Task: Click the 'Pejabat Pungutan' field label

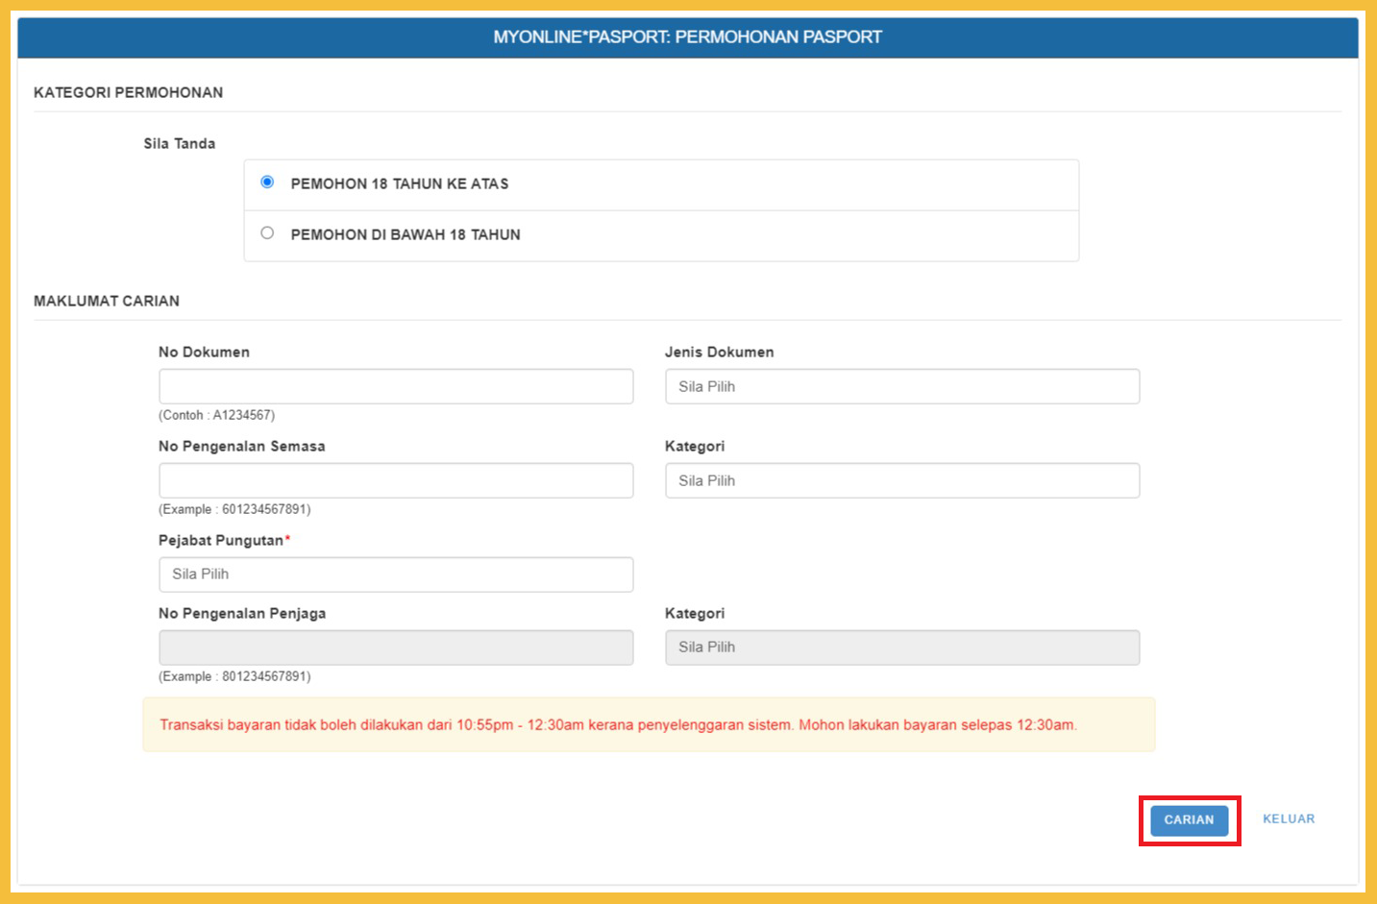Action: 221,540
